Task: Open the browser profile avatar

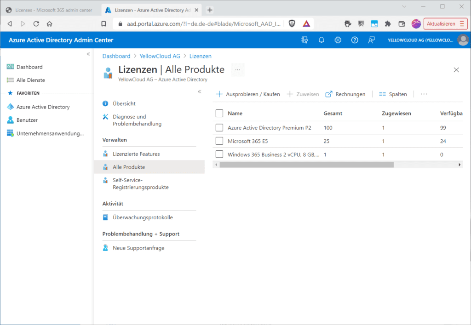Action: point(416,24)
